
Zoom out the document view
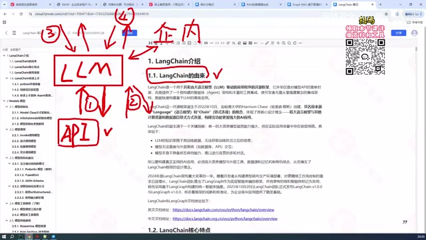coord(289,43)
